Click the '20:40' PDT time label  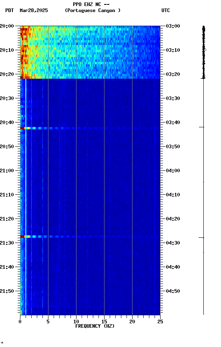[7, 122]
